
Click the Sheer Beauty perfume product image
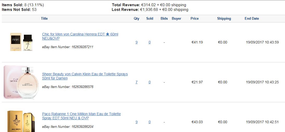pos(21,82)
